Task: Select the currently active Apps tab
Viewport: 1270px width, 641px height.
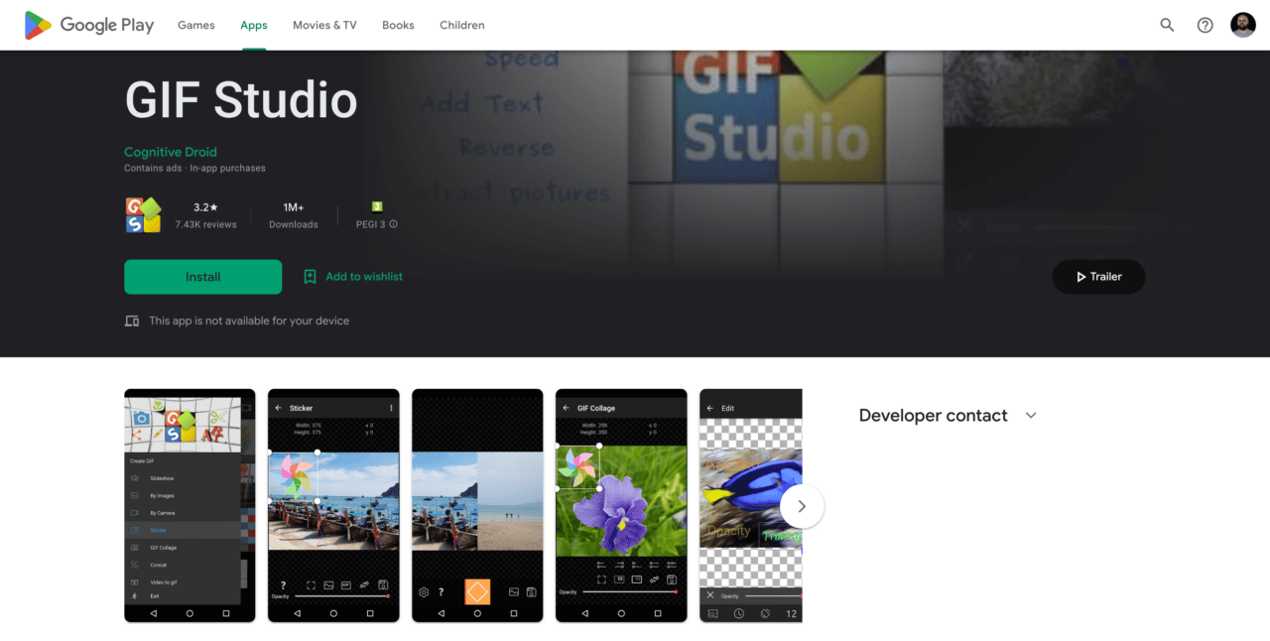Action: tap(253, 25)
